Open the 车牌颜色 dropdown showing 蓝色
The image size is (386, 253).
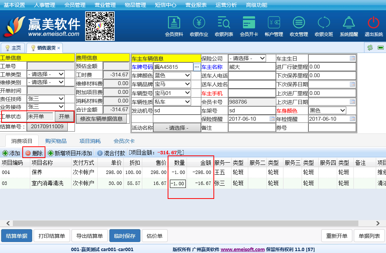(x=188, y=75)
